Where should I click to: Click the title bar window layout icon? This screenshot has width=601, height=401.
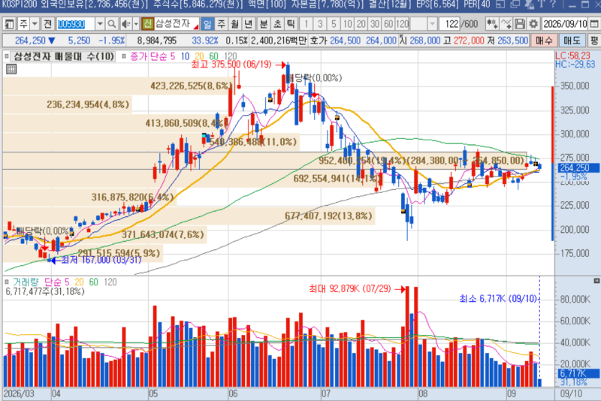pyautogui.click(x=500, y=5)
